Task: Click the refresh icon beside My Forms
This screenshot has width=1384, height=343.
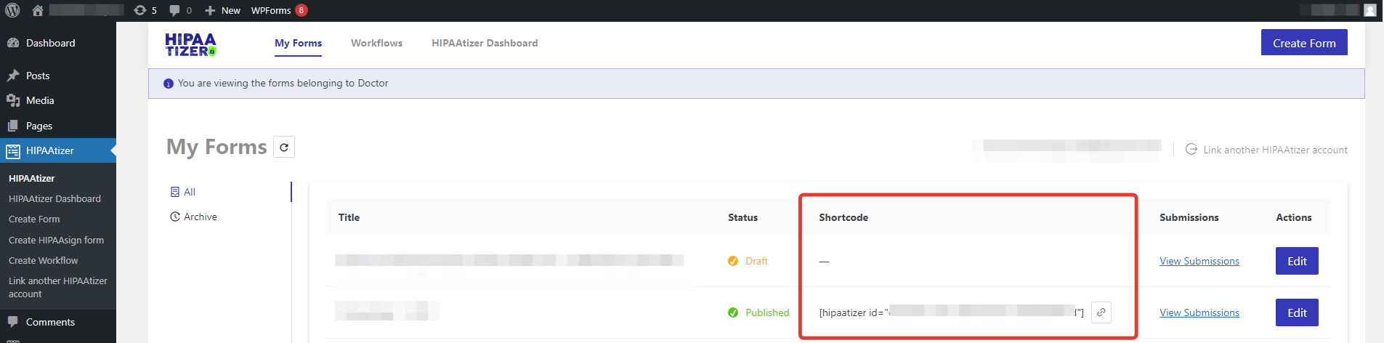Action: coord(284,148)
